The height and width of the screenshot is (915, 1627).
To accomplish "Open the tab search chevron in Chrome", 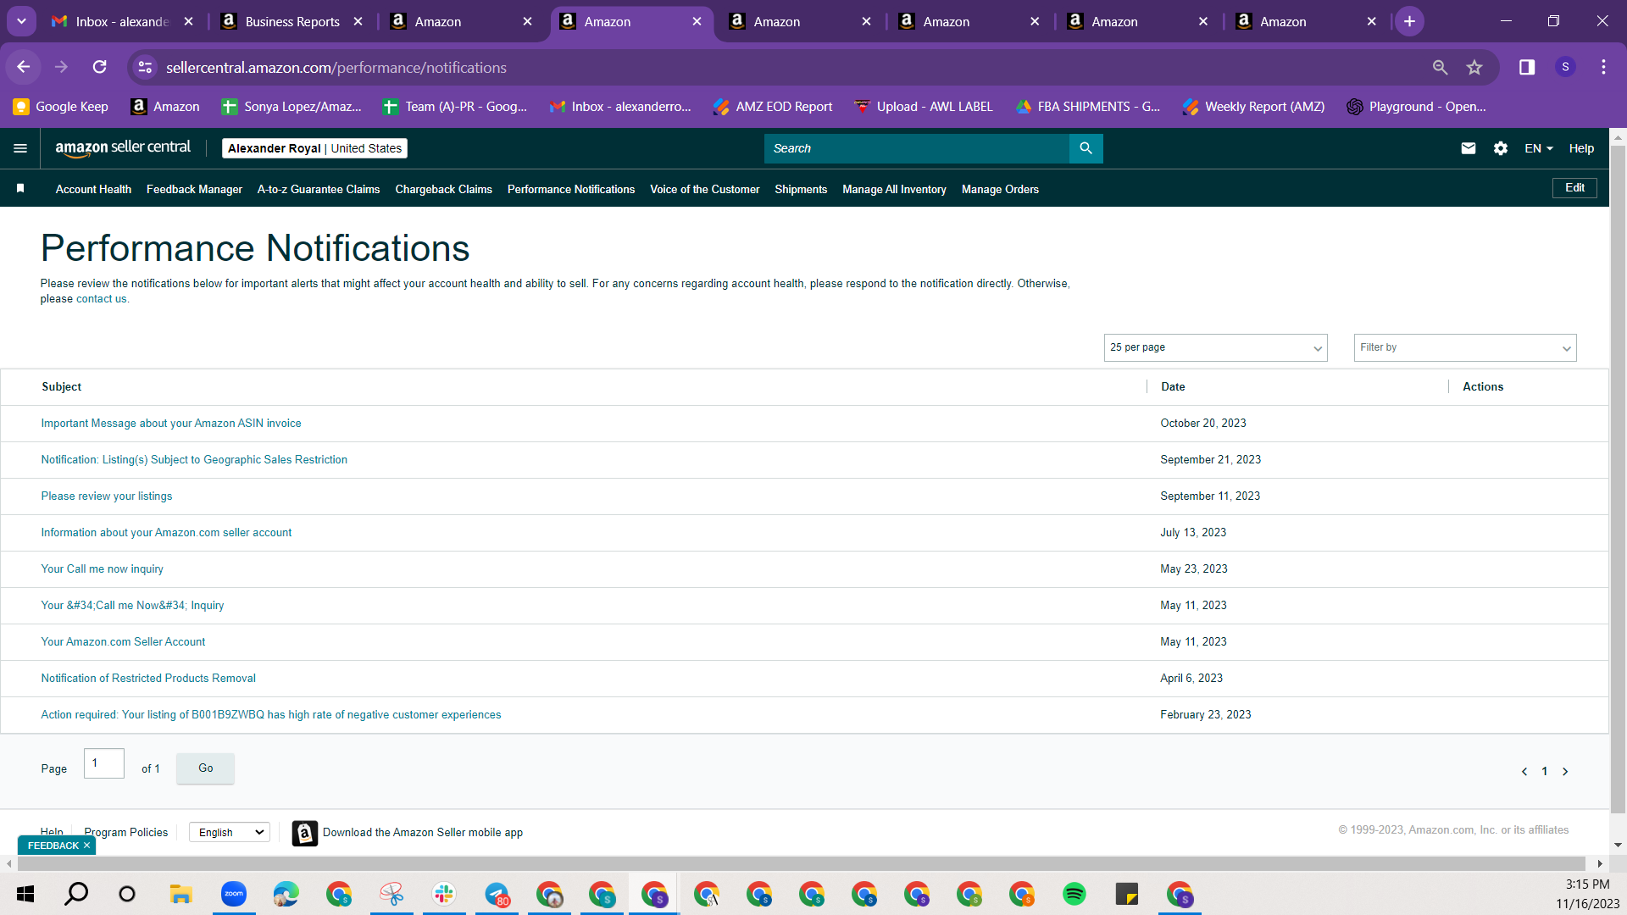I will (x=21, y=21).
